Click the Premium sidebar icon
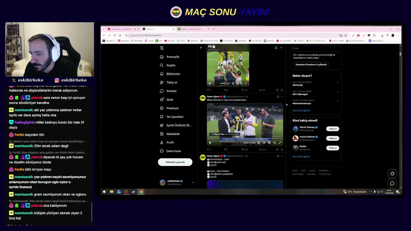This screenshot has width=411, height=231. point(162,108)
